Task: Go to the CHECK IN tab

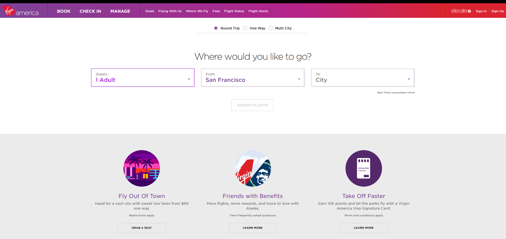Action: [x=90, y=11]
